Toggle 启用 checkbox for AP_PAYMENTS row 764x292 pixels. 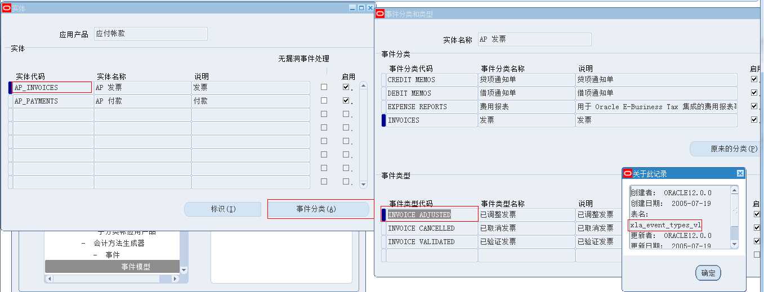click(x=346, y=101)
